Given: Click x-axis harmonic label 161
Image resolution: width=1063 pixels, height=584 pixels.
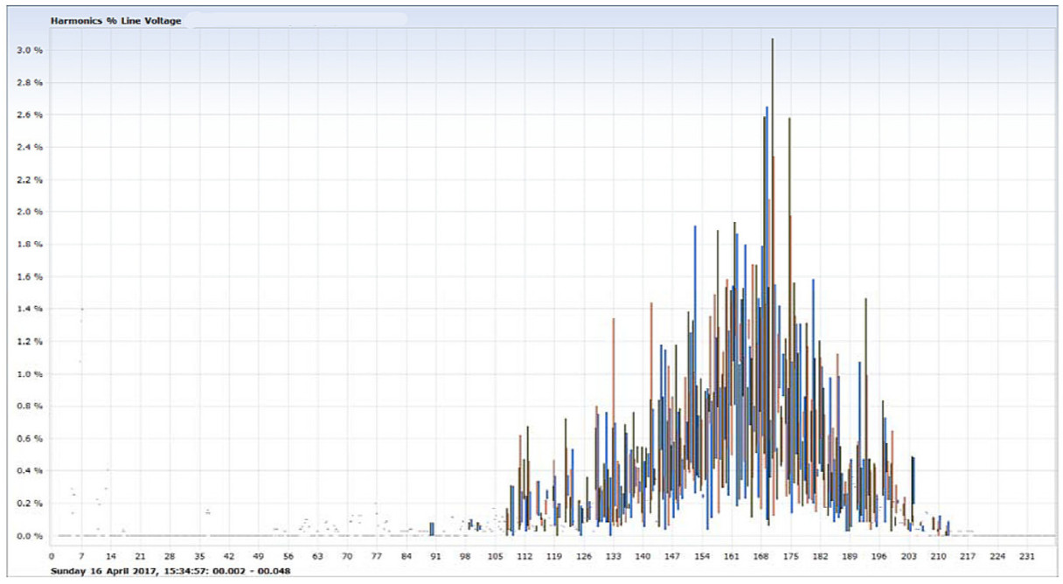Looking at the screenshot, I should tap(732, 555).
